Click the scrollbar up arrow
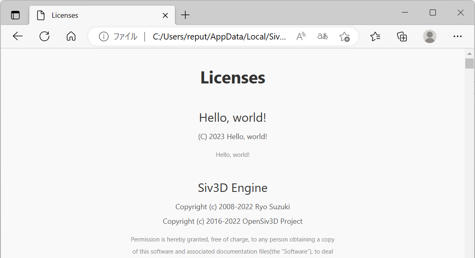Image resolution: width=475 pixels, height=258 pixels. coord(469,54)
